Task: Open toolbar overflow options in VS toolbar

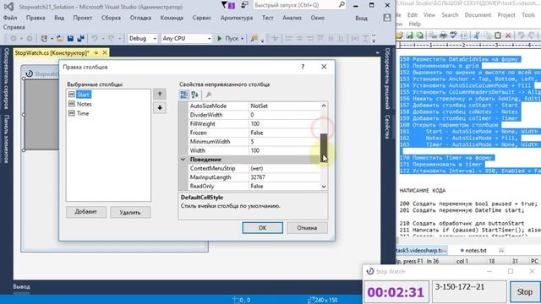Action: (374, 39)
